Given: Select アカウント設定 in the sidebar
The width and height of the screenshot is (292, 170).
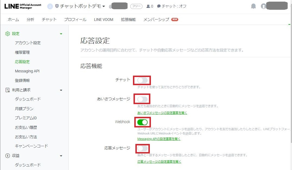Looking at the screenshot, I should [x=28, y=43].
